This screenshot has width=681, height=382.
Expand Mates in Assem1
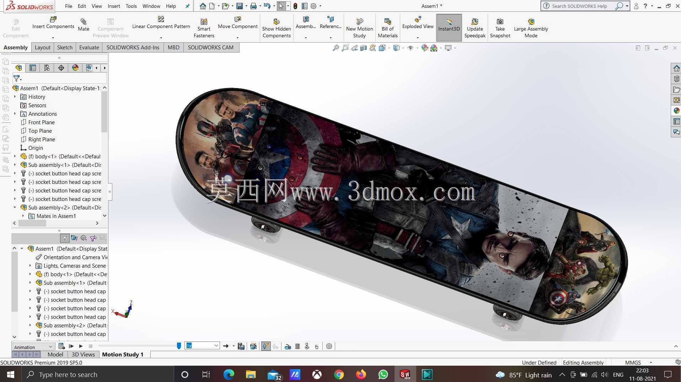(23, 216)
